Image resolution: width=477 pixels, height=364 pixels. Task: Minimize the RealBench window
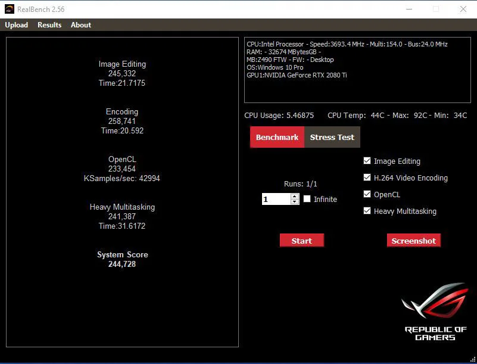tap(409, 9)
